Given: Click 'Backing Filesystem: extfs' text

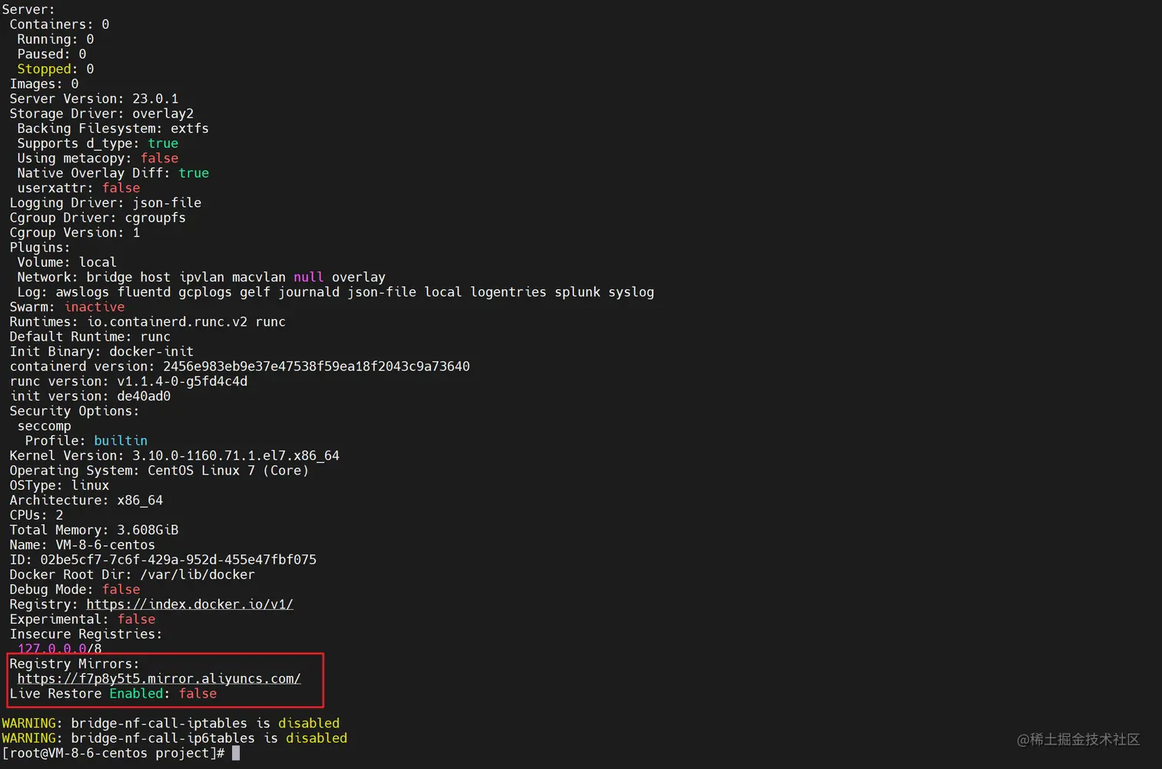Looking at the screenshot, I should 113,128.
